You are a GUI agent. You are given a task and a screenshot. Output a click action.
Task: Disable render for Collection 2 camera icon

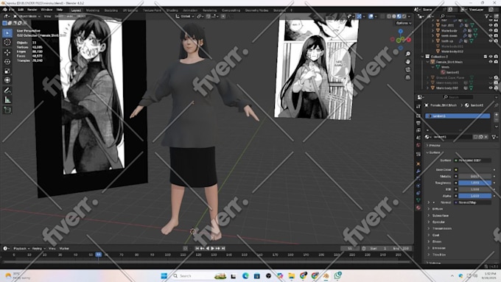[496, 57]
